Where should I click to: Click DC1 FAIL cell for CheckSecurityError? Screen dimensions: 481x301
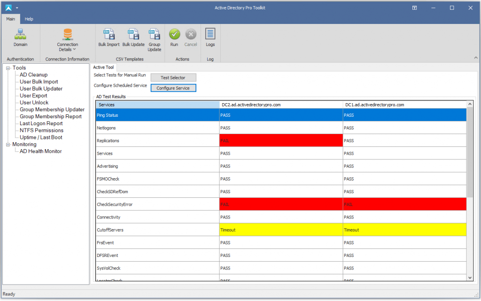coord(404,204)
